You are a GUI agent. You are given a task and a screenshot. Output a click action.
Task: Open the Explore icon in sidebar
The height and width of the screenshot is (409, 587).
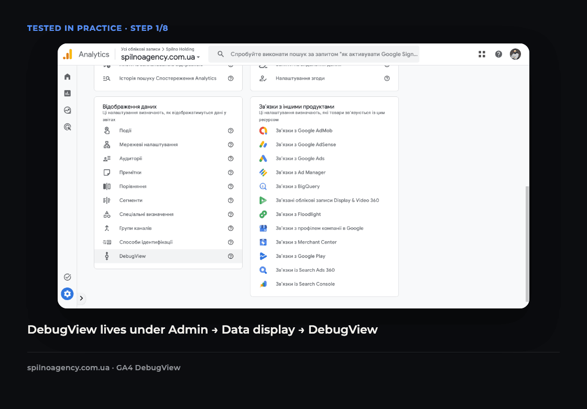tap(68, 110)
